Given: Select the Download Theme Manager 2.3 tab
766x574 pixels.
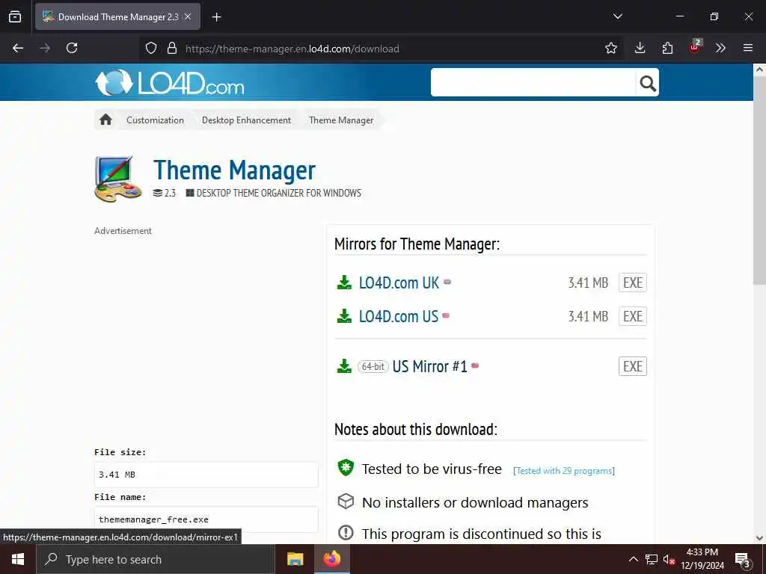Looking at the screenshot, I should tap(117, 16).
